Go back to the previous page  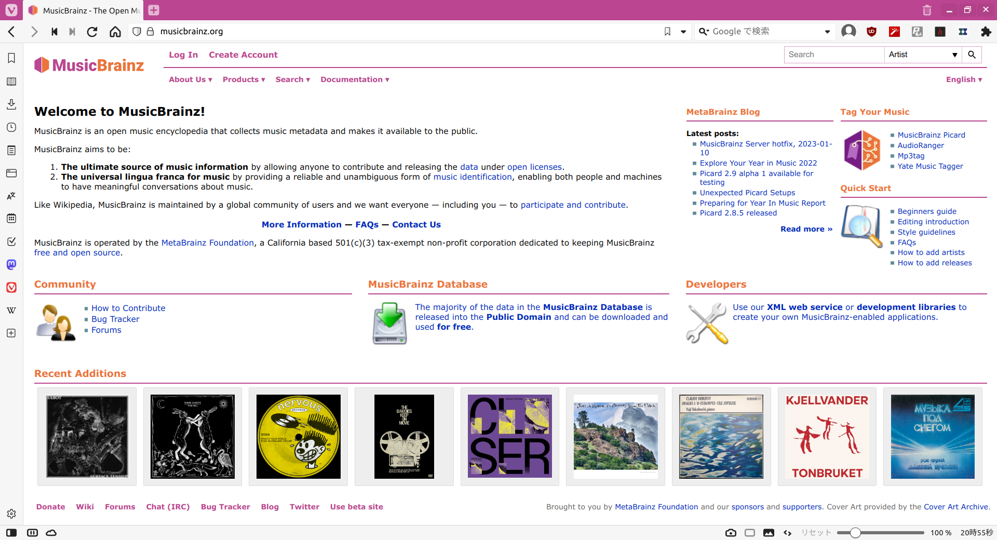click(x=11, y=32)
